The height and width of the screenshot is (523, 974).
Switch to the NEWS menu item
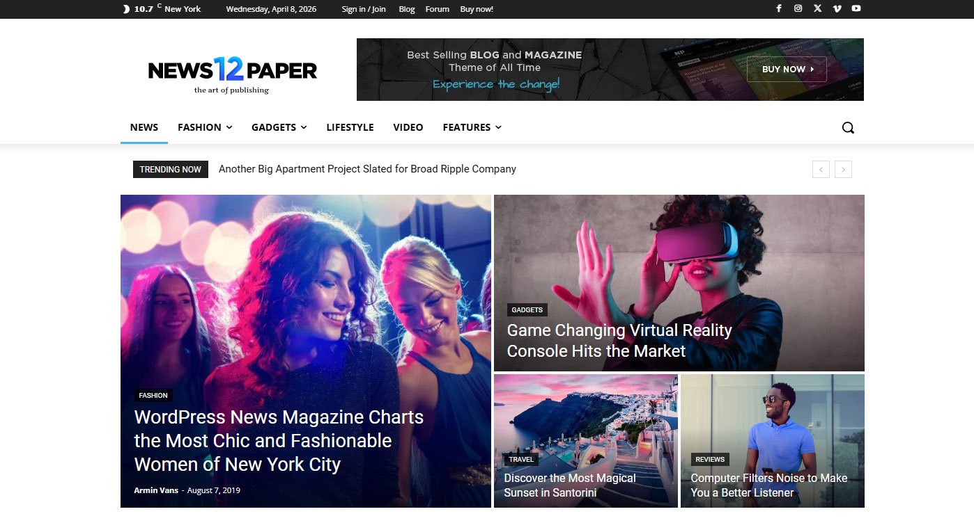pyautogui.click(x=144, y=127)
